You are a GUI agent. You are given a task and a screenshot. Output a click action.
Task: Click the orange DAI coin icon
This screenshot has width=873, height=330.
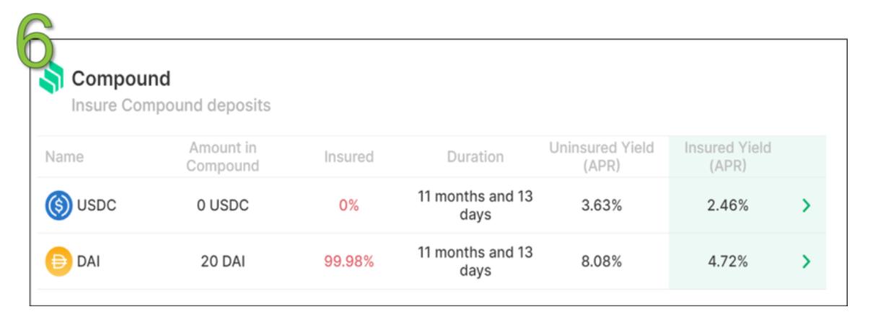pos(58,262)
